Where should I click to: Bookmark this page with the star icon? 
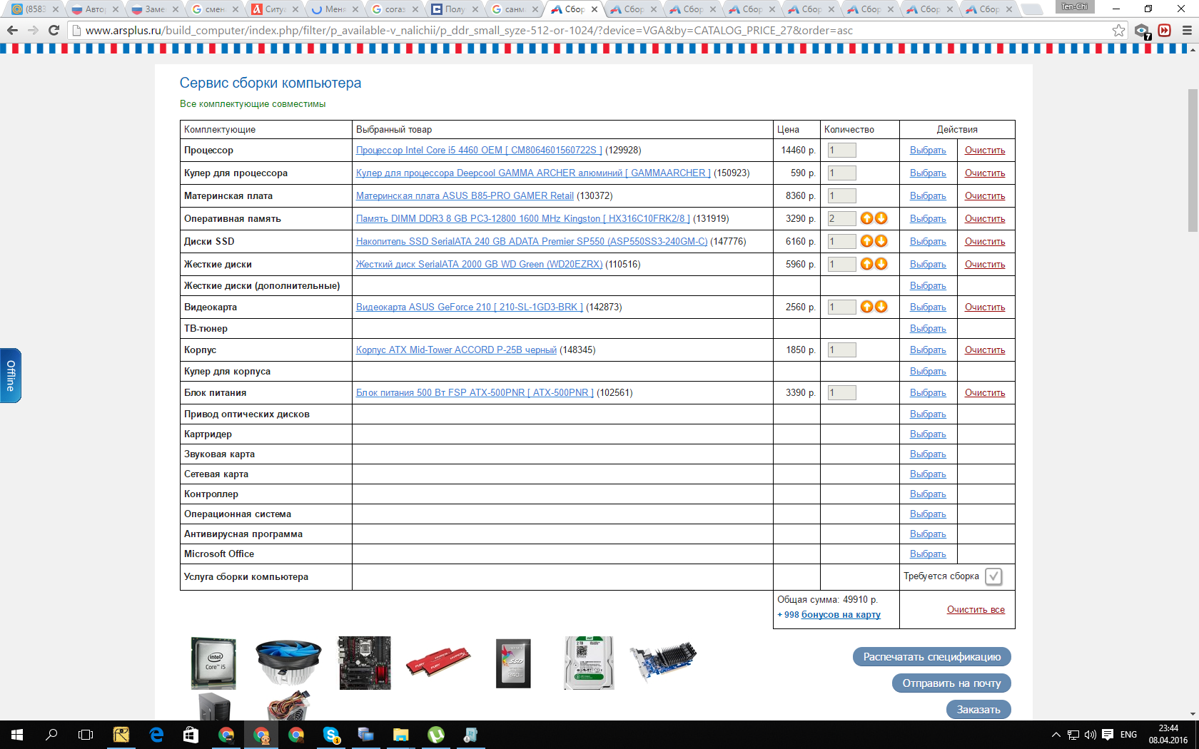[x=1118, y=30]
